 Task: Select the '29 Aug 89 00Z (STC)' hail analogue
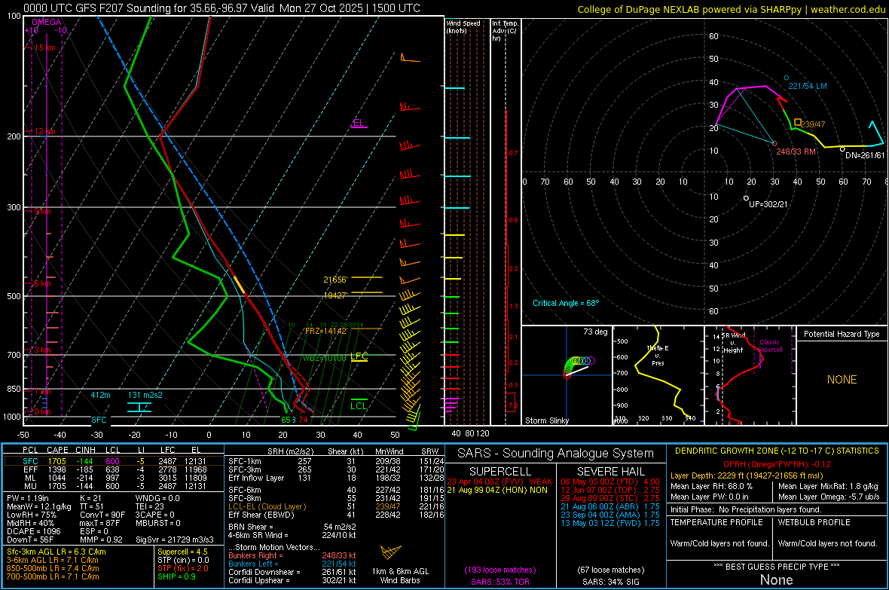[610, 498]
